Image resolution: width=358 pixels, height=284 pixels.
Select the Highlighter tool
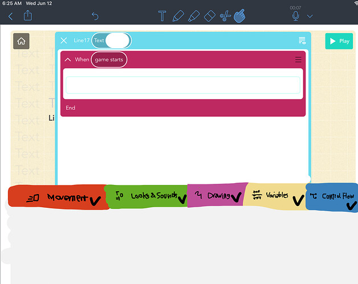(194, 16)
